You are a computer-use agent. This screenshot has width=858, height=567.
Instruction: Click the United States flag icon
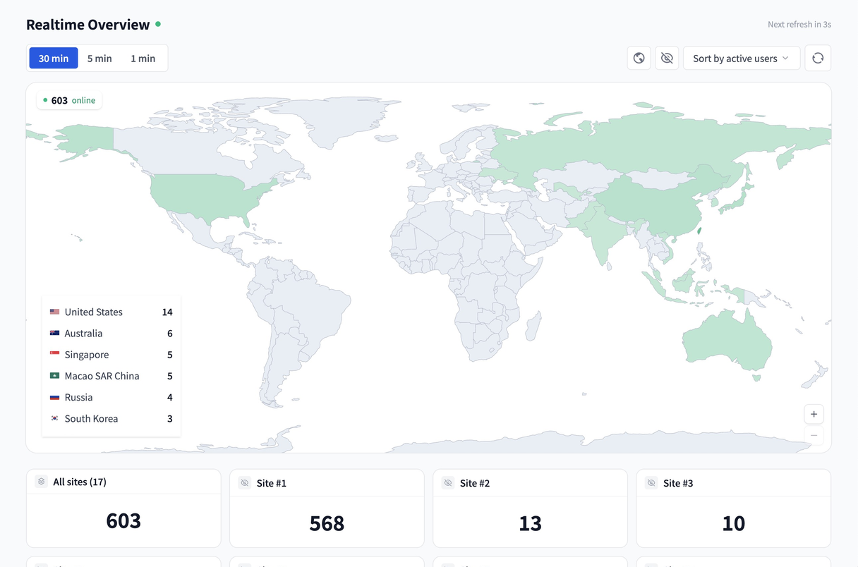pos(54,312)
